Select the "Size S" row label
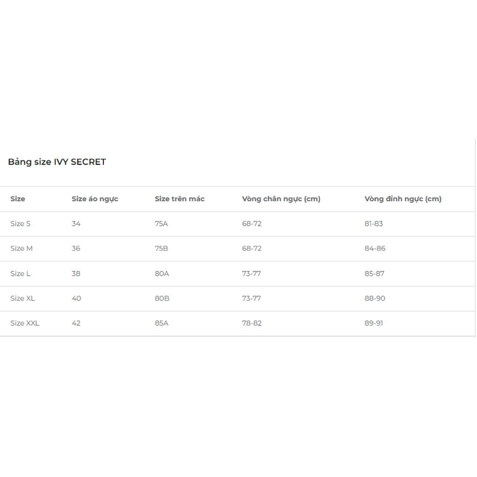This screenshot has width=477, height=477. click(20, 224)
